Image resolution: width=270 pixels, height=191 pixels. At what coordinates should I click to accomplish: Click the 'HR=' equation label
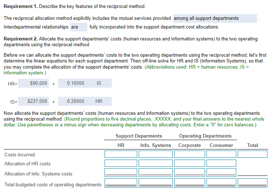pyautogui.click(x=13, y=84)
